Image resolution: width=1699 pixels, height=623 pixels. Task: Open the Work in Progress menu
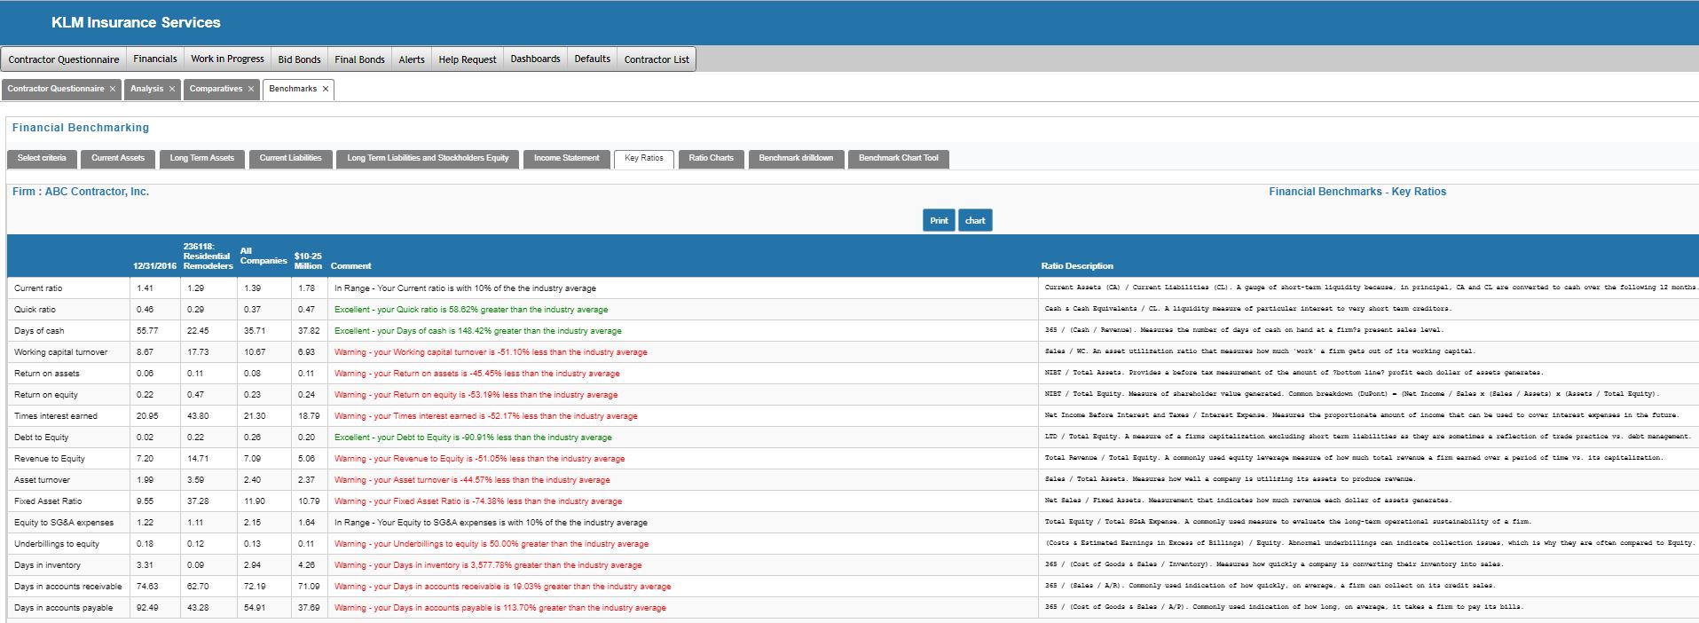(x=227, y=59)
